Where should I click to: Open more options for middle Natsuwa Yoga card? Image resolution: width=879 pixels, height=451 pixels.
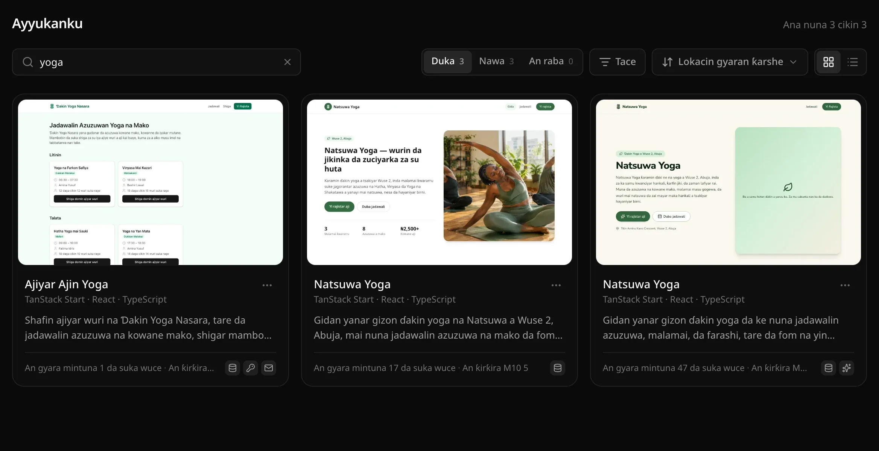pyautogui.click(x=556, y=285)
